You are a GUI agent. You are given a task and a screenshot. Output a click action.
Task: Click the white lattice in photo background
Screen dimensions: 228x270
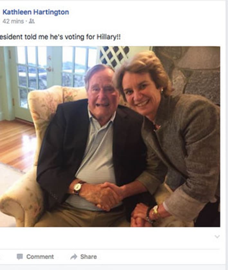click(114, 56)
